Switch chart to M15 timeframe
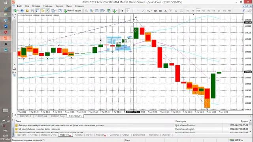 [x=198, y=11]
